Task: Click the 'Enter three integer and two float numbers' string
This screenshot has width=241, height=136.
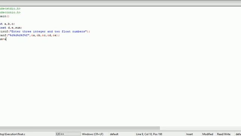Action: pyautogui.click(x=48, y=31)
